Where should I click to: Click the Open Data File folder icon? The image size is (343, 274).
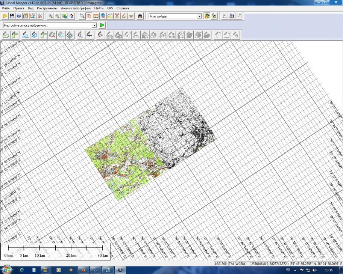coord(5,16)
